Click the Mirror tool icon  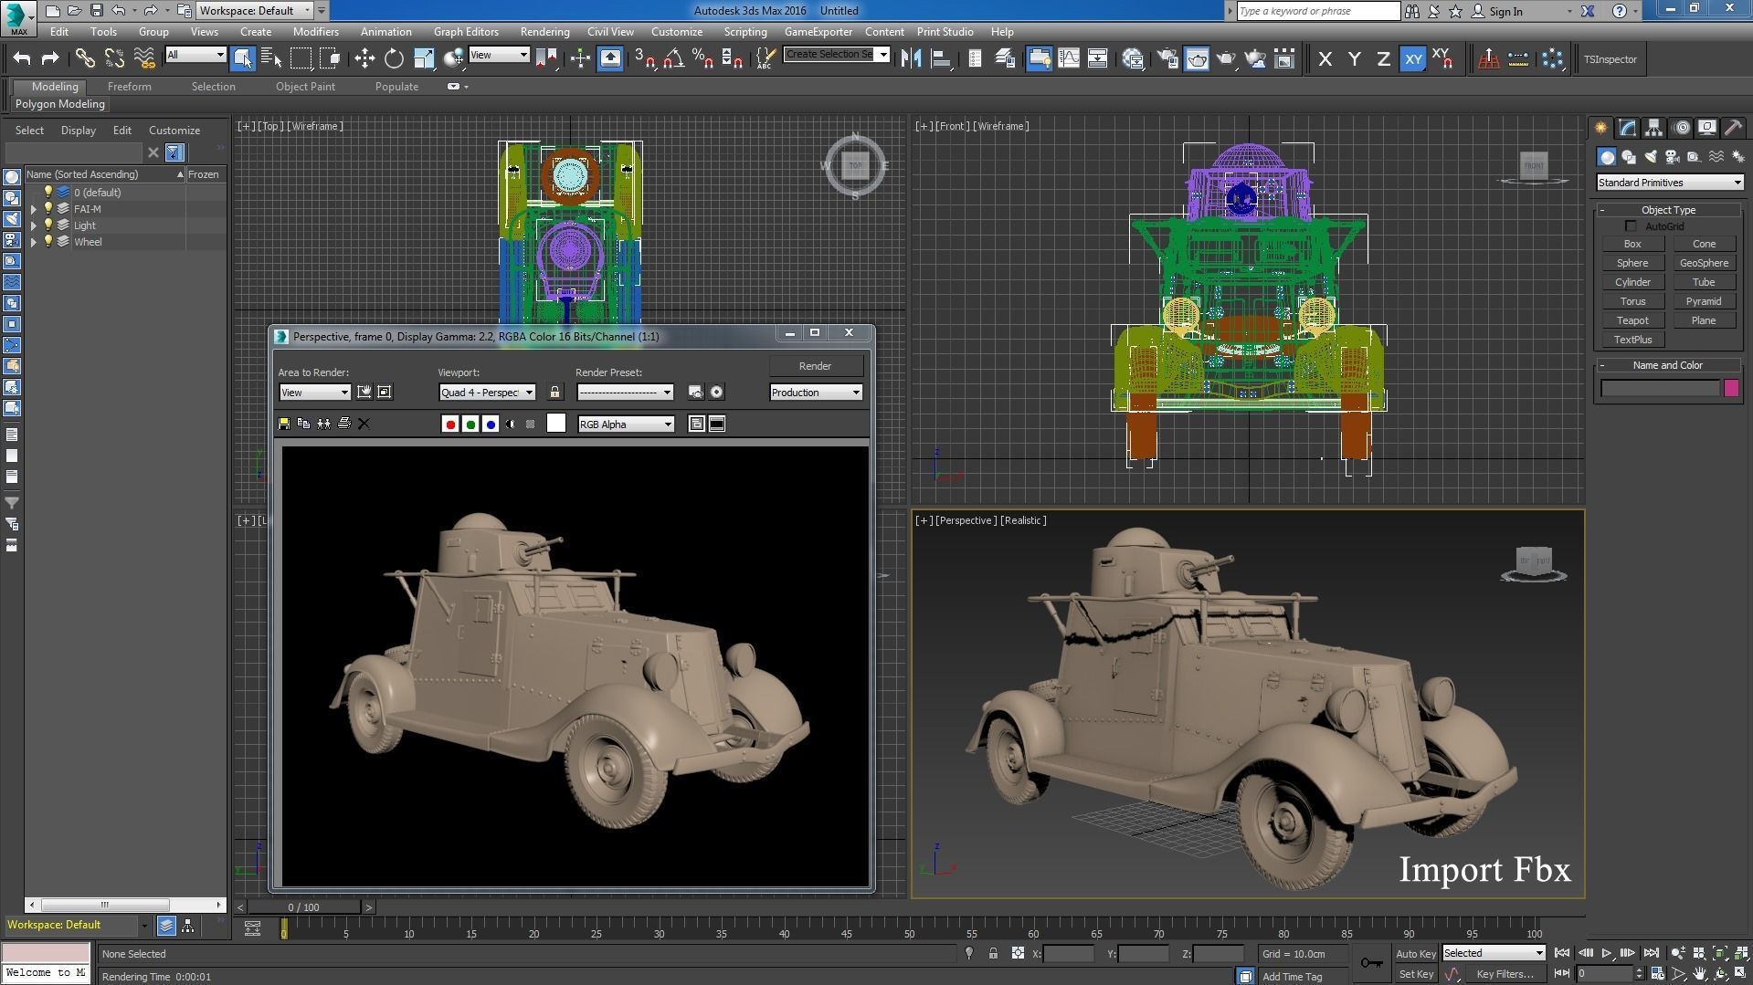click(911, 59)
